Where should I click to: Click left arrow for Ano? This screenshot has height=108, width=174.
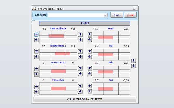pyautogui.click(x=90, y=86)
